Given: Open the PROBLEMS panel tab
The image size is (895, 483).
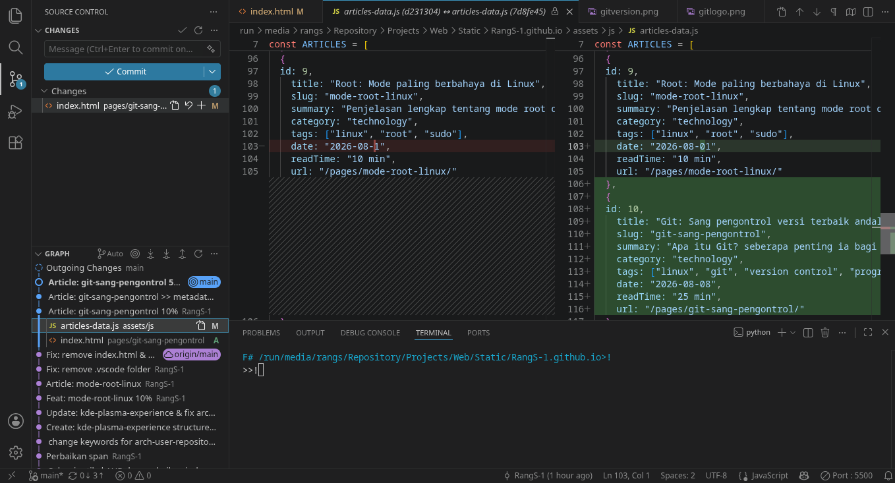Looking at the screenshot, I should tap(261, 333).
